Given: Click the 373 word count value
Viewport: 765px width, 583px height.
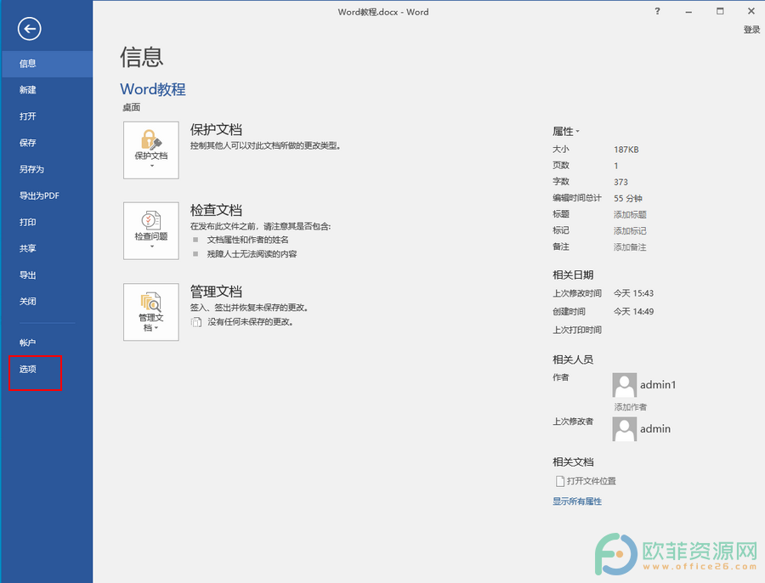Looking at the screenshot, I should (x=620, y=182).
